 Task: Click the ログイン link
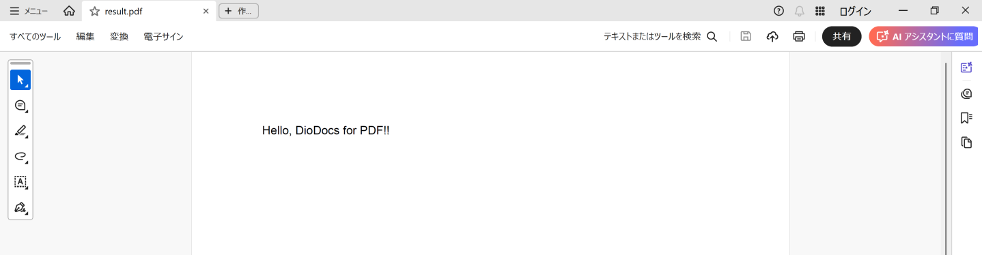(855, 11)
